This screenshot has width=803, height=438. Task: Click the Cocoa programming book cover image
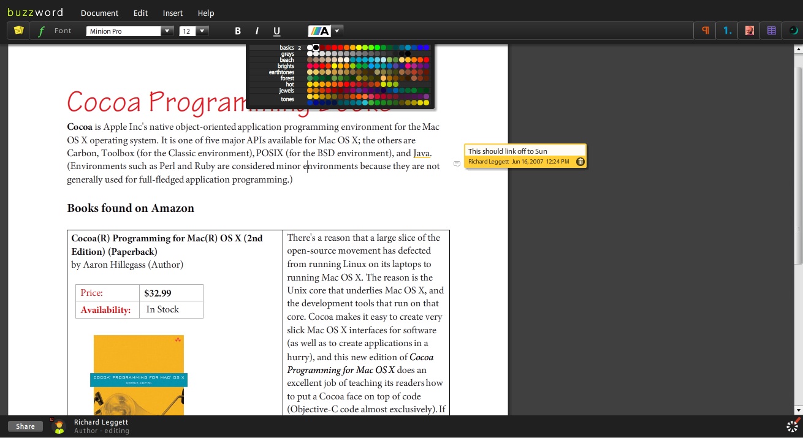point(139,375)
